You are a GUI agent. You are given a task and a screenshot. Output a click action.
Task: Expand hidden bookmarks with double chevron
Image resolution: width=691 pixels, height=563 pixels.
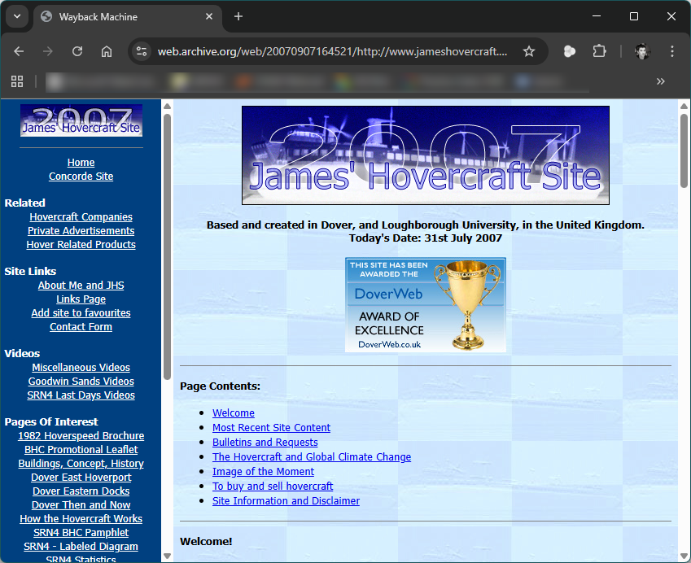[660, 81]
